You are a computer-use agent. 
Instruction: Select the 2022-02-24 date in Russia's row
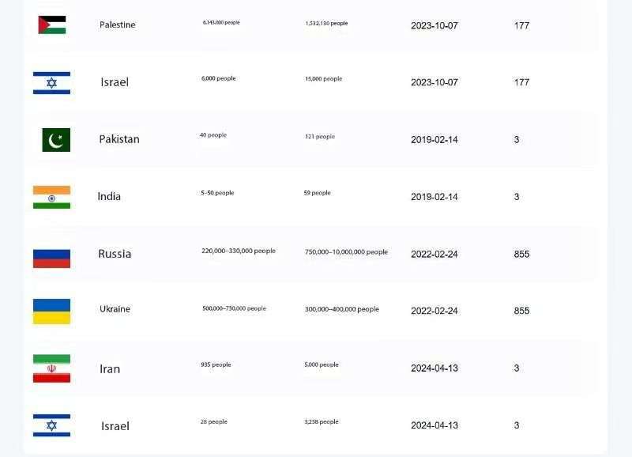(x=434, y=254)
